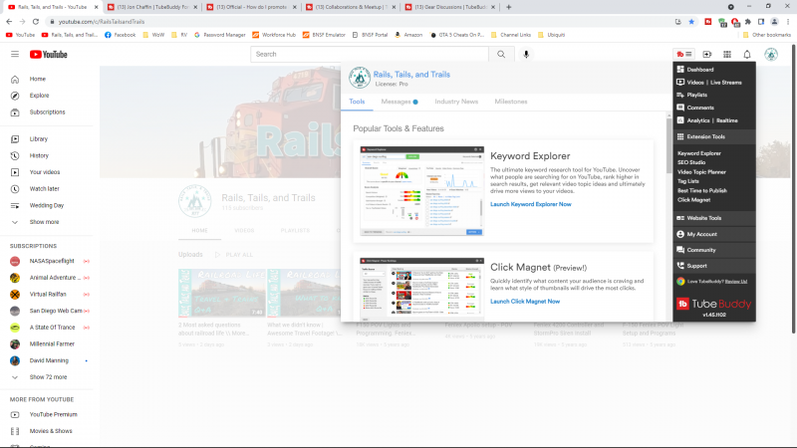Open the YouTube apps grid icon
The height and width of the screenshot is (448, 797).
pos(727,54)
